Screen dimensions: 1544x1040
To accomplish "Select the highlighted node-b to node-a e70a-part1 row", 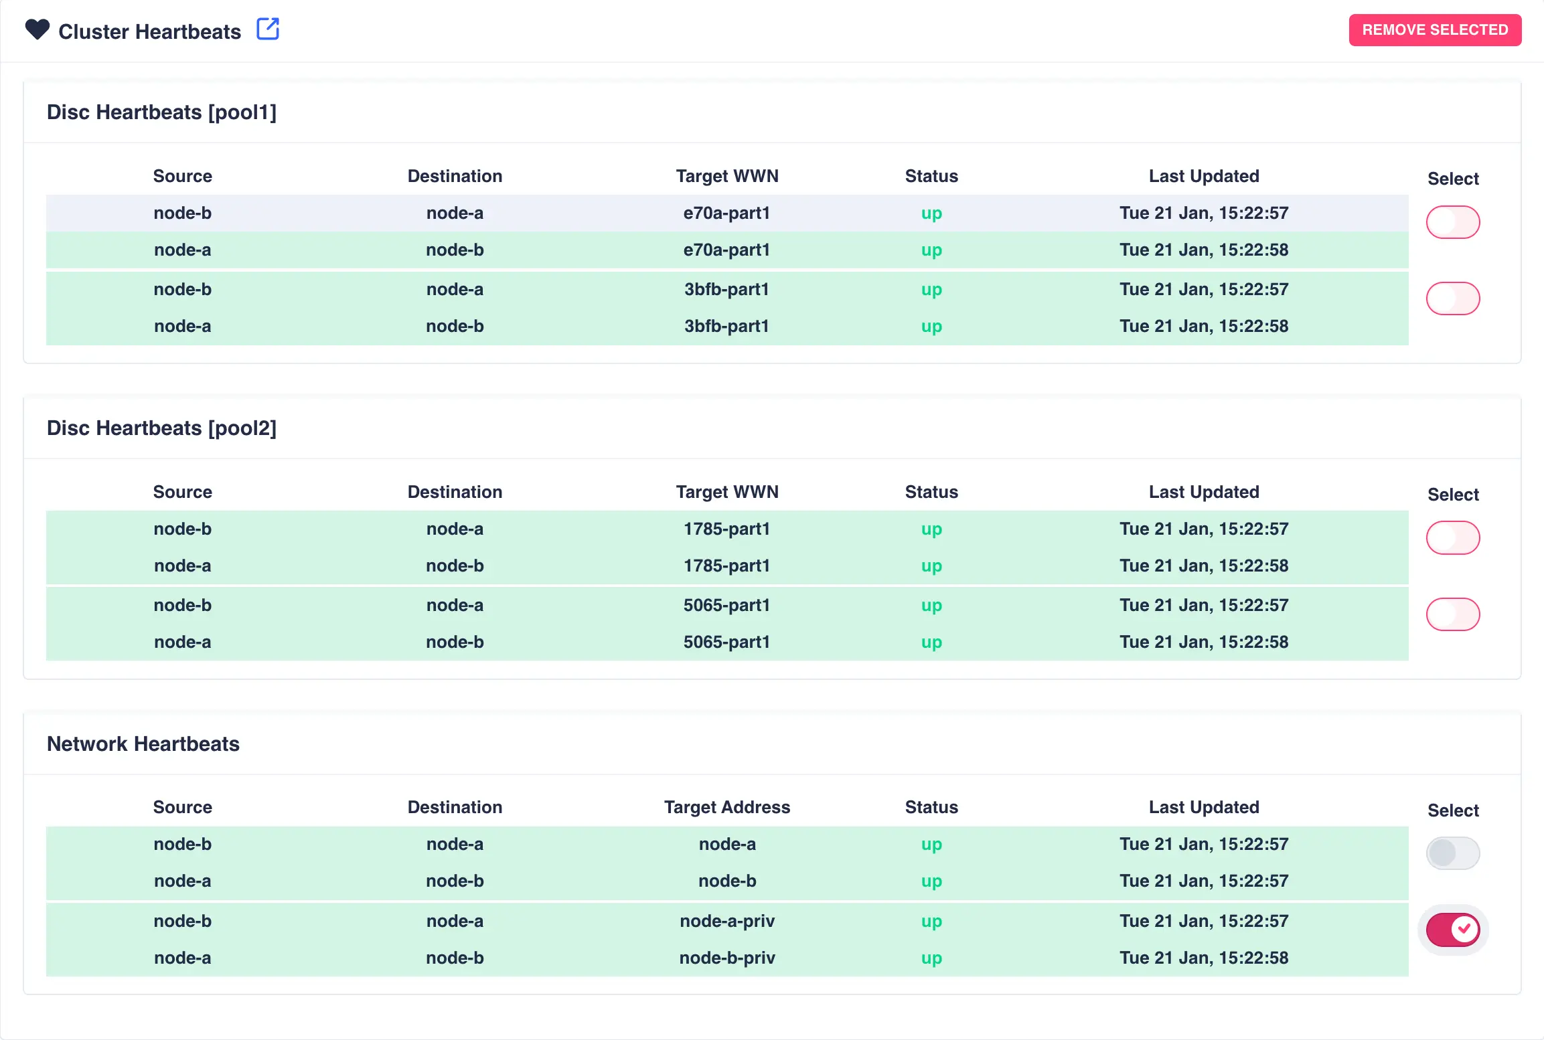I will 726,213.
